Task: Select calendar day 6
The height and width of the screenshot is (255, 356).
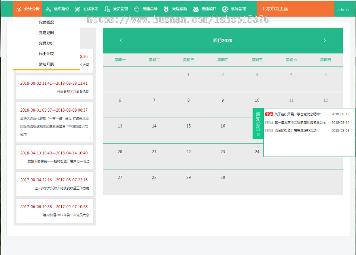Action: 120,100
